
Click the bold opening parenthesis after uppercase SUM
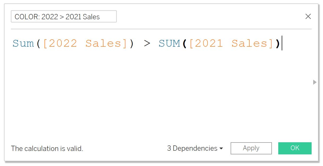(x=184, y=43)
